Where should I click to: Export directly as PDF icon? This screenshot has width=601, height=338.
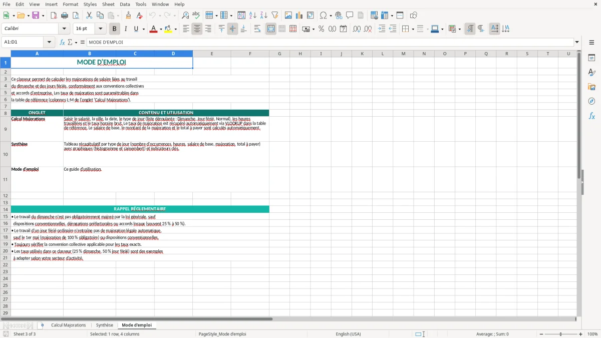point(53,16)
